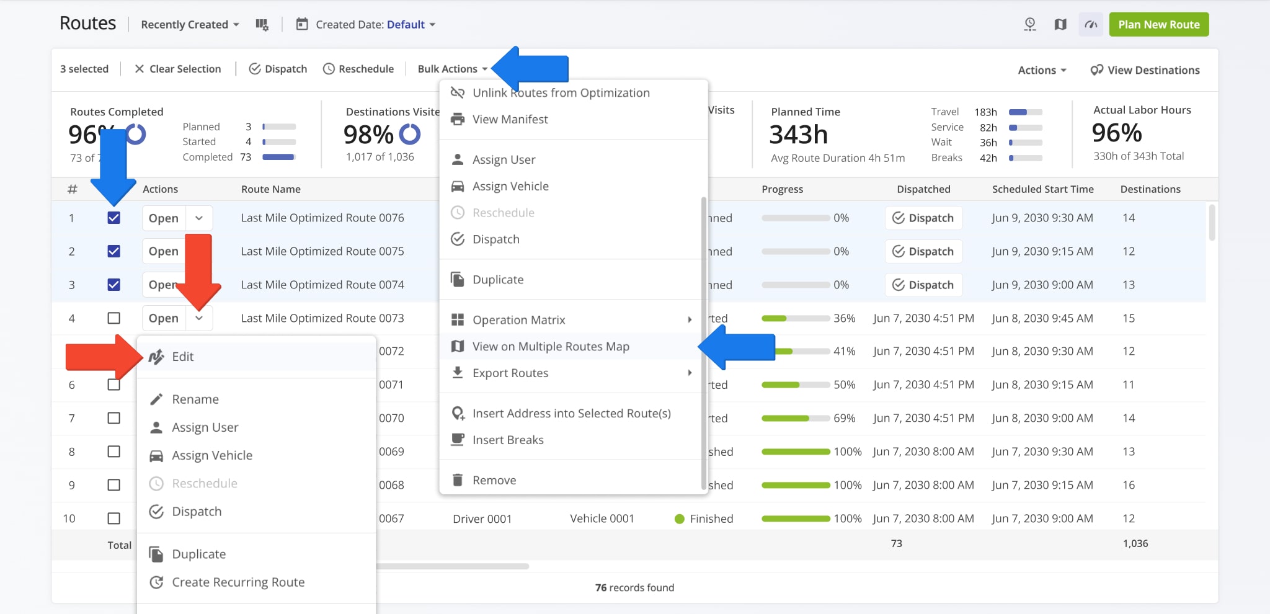Image resolution: width=1270 pixels, height=614 pixels.
Task: Uncheck the checkbox for Route 0074
Action: pos(113,285)
